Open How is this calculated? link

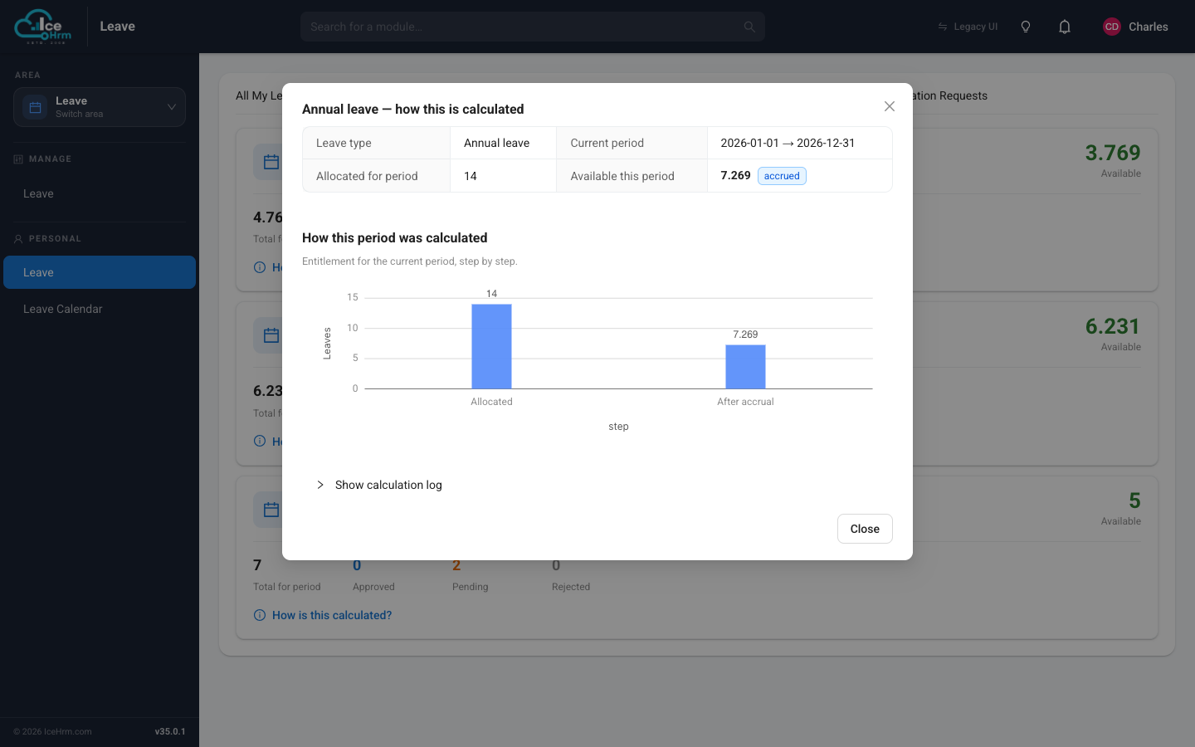332,615
